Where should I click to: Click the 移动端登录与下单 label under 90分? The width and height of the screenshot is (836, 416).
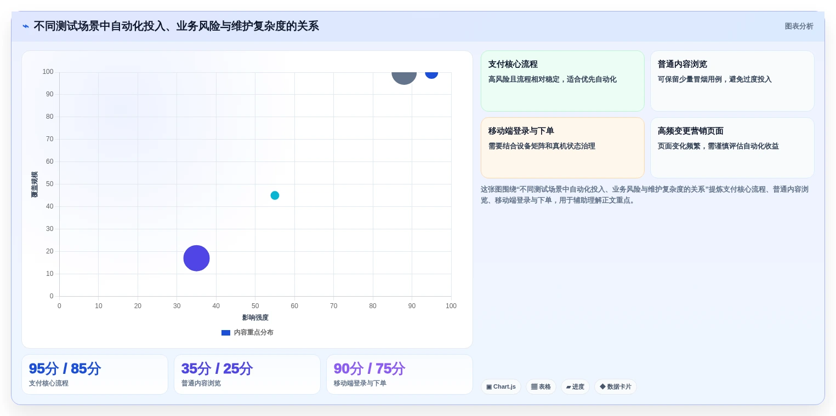360,383
